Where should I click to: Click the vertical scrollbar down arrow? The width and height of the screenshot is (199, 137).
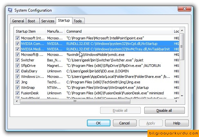pyautogui.click(x=182, y=96)
